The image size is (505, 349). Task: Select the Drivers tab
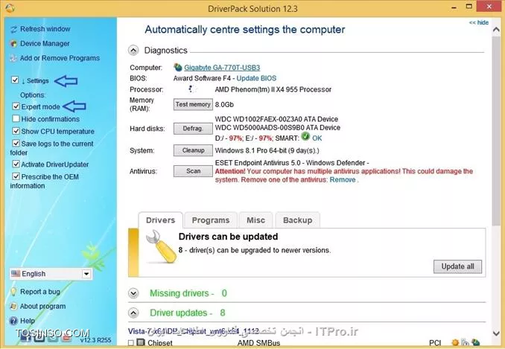160,220
